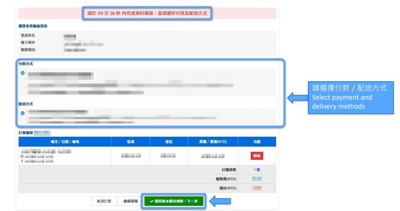The width and height of the screenshot is (400, 211).
Task: Click the 聯絡電話 label
Action: point(28,50)
